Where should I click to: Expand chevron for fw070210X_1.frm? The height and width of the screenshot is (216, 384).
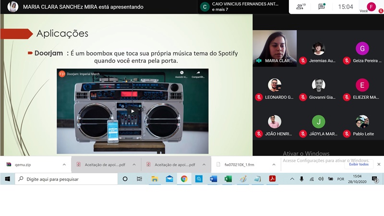tap(274, 165)
